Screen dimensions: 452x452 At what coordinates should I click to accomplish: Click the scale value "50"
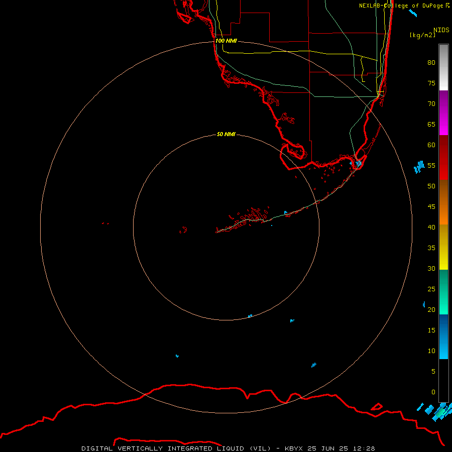click(431, 186)
